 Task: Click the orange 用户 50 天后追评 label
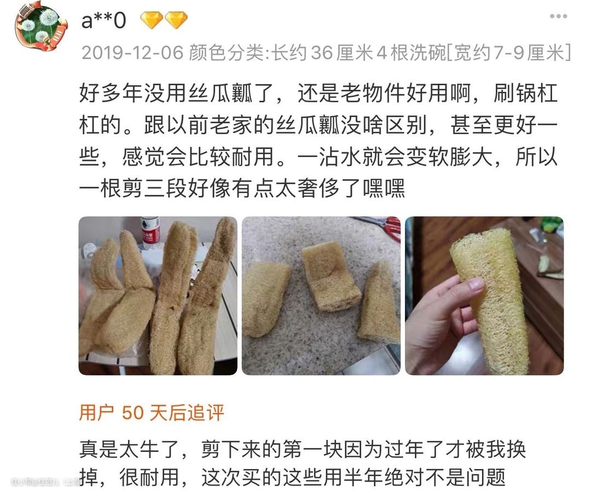pyautogui.click(x=152, y=413)
